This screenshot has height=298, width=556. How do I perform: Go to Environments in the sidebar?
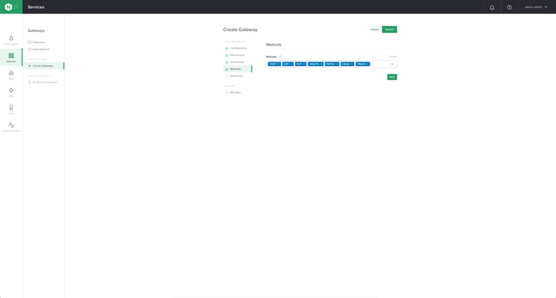(11, 40)
